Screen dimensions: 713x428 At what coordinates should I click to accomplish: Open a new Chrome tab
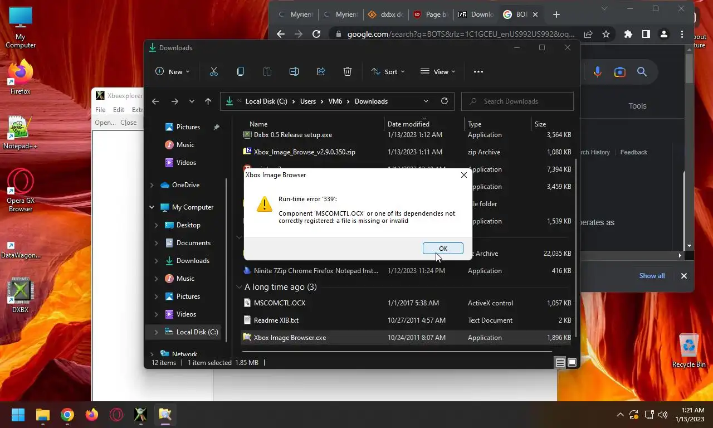556,14
